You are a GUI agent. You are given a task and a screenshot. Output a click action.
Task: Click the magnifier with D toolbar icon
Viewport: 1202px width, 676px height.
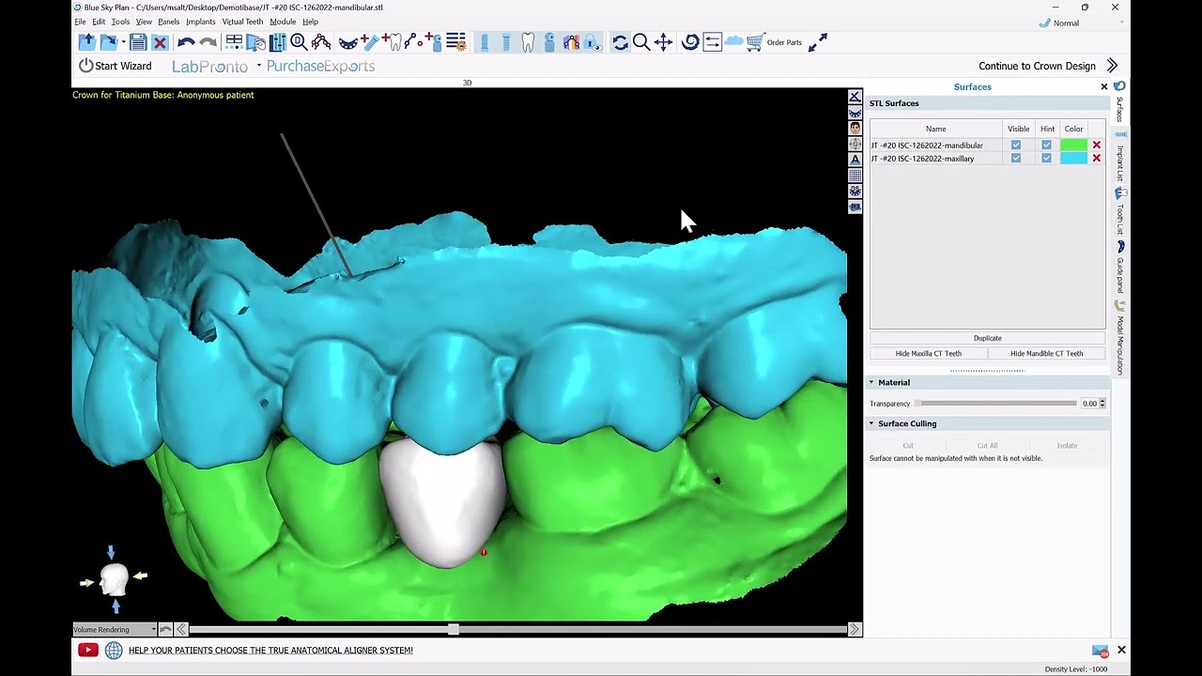click(299, 42)
